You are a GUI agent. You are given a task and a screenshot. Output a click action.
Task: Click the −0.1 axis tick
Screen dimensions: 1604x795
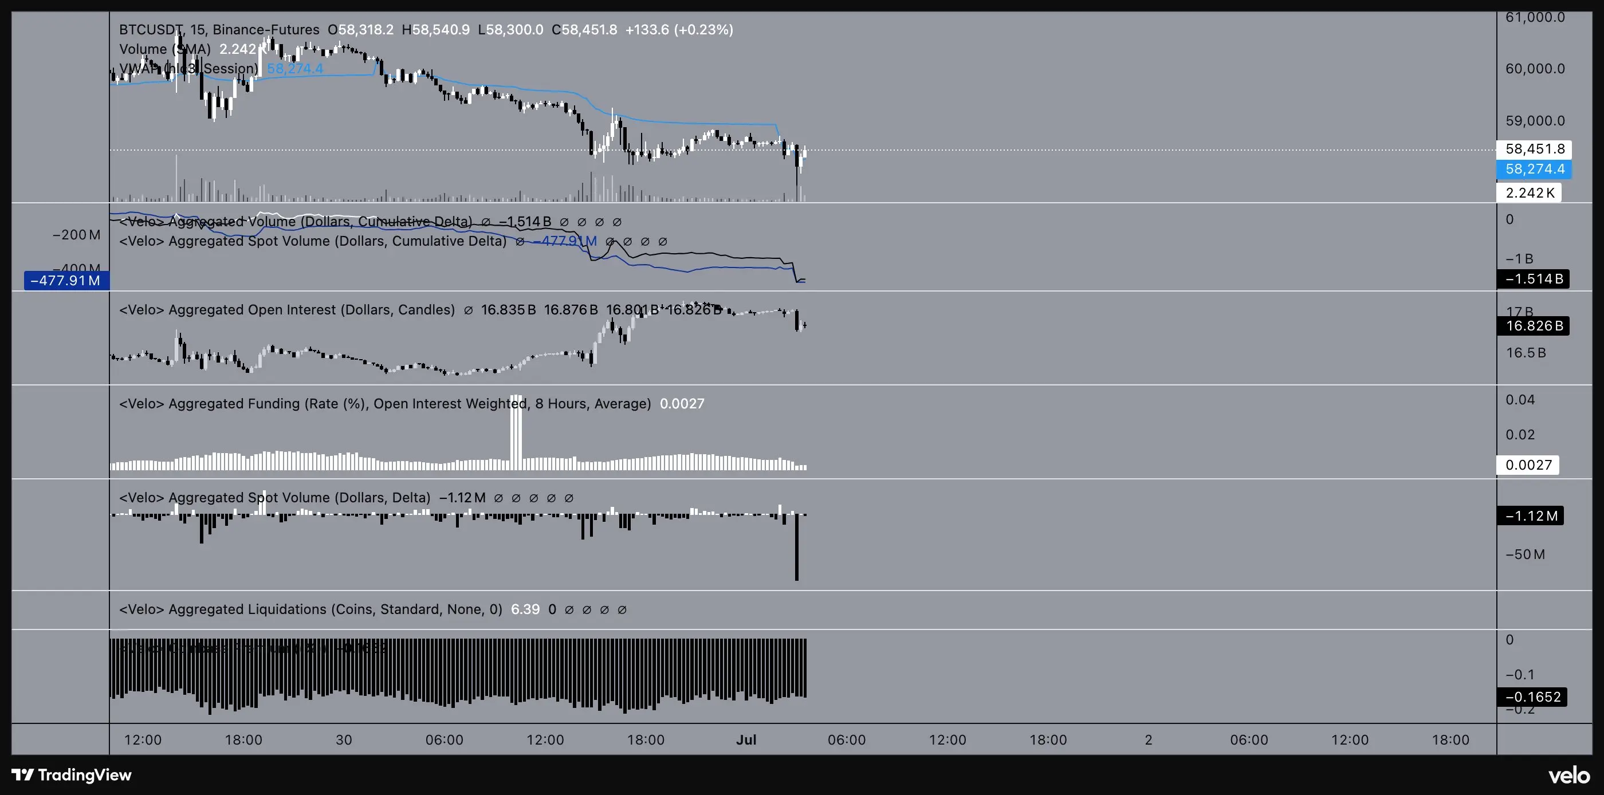[1520, 675]
